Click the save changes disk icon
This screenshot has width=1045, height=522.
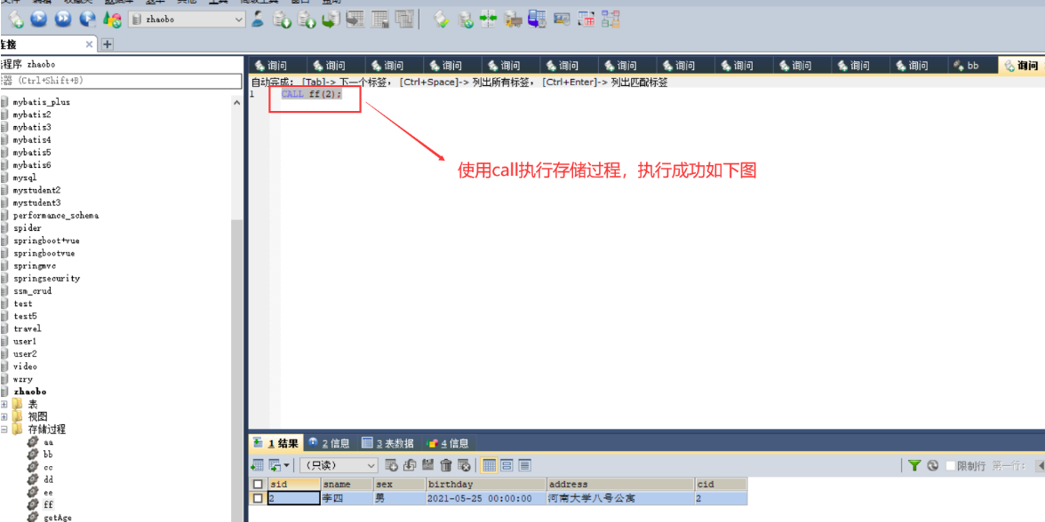428,465
